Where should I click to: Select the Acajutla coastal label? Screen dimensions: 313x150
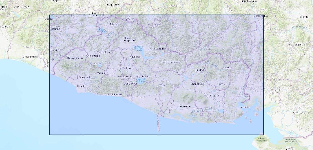click(x=81, y=86)
